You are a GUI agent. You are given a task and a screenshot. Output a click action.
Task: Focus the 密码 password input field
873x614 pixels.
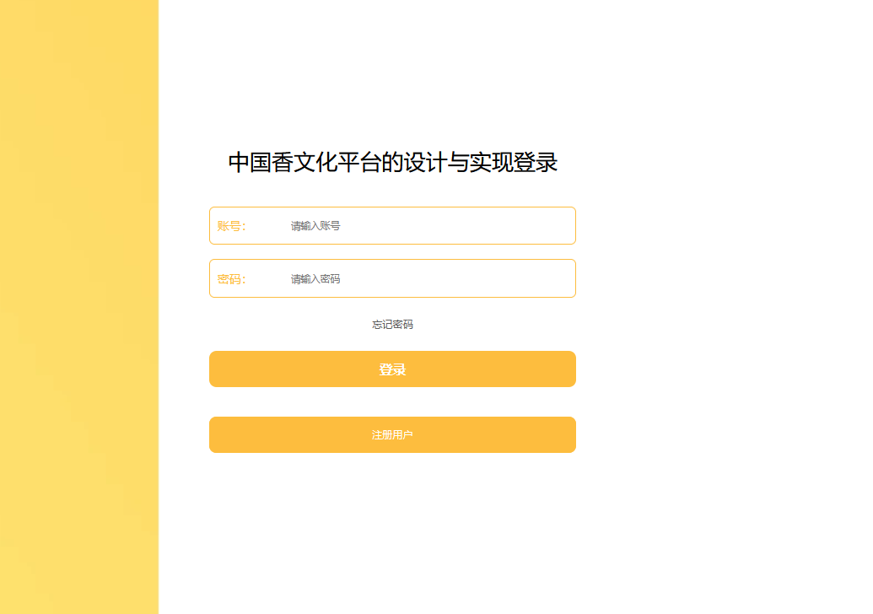click(x=422, y=278)
